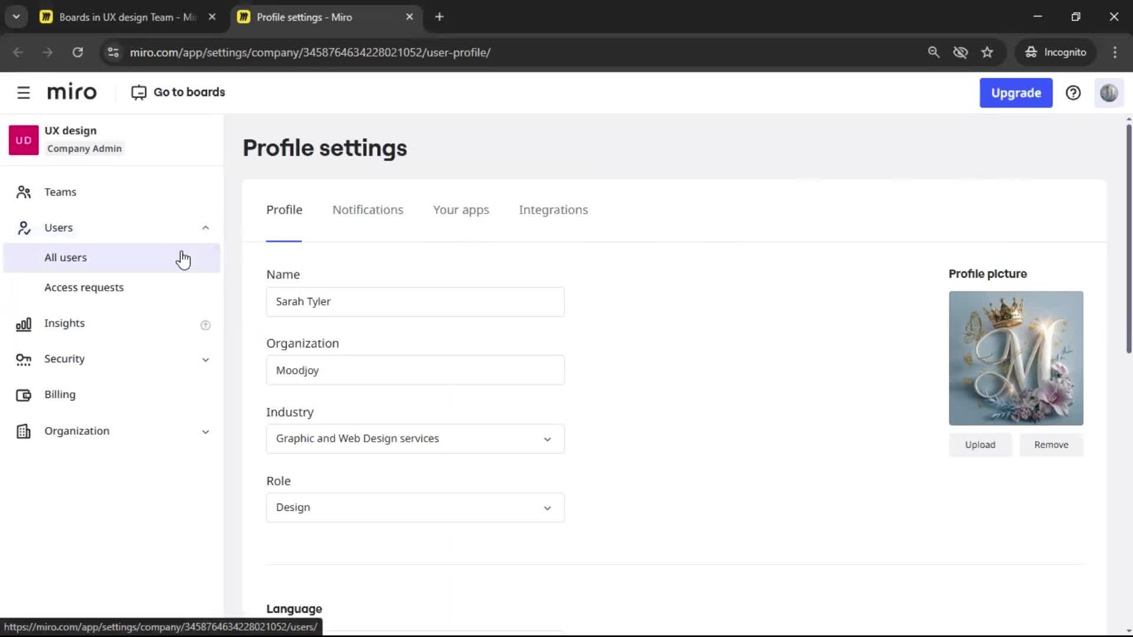Switch to the Integrations tab
The width and height of the screenshot is (1133, 637).
[x=553, y=210]
